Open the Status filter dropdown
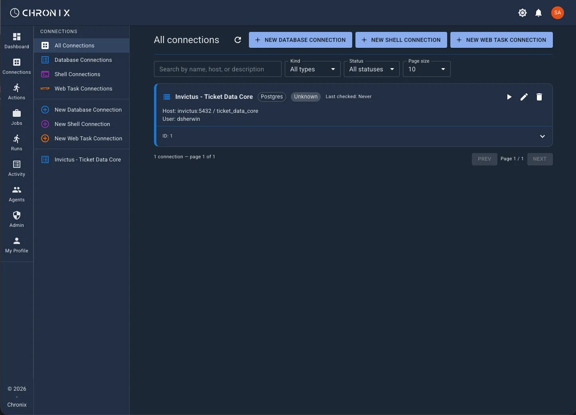Screen dimensions: 576x415 click(371, 69)
